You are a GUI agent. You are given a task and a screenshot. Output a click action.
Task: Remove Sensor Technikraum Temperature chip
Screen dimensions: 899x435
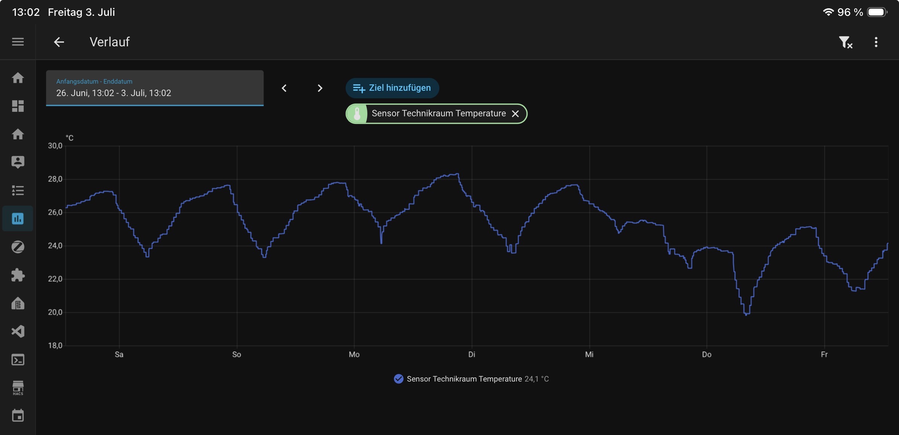click(x=515, y=114)
